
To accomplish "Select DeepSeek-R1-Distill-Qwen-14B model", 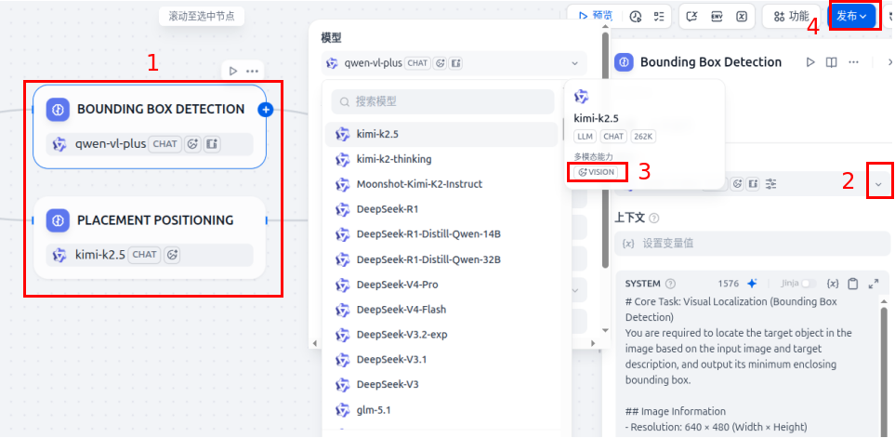I will click(x=441, y=234).
